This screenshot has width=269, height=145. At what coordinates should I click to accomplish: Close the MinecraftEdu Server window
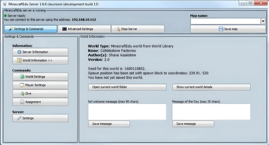(x=261, y=3)
